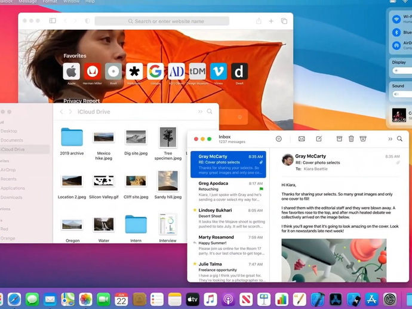Click attached cover image in email
This screenshot has height=309, width=412.
pos(334,260)
